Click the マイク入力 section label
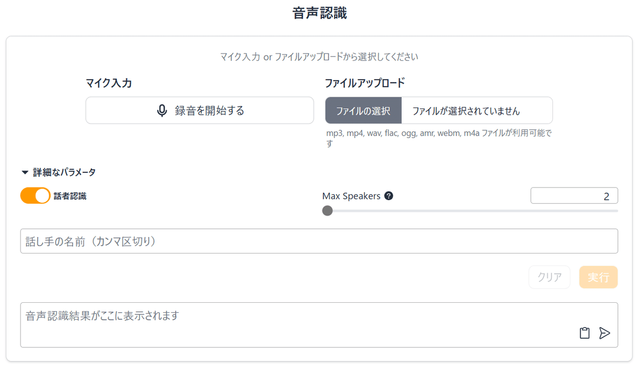Viewport: 635px width, 370px height. pos(108,83)
